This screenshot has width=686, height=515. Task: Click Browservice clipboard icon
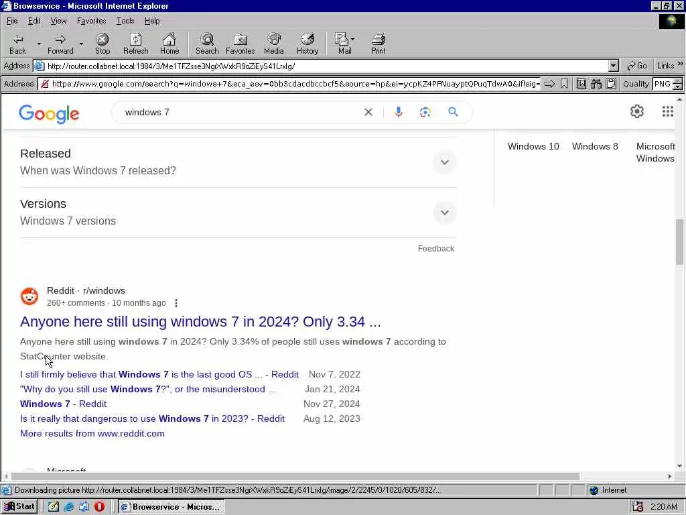point(611,84)
